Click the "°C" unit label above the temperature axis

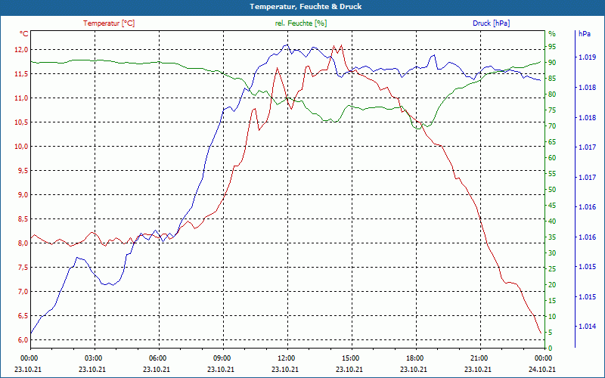[24, 34]
